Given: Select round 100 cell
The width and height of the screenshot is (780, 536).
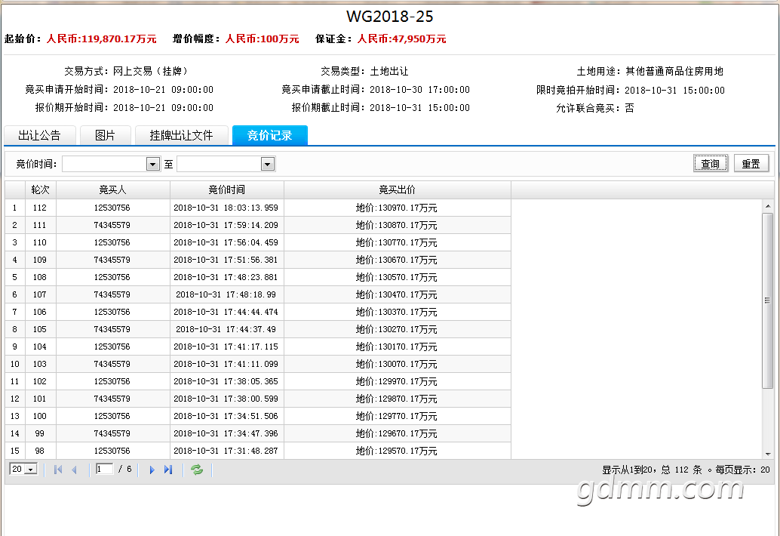Looking at the screenshot, I should click(x=40, y=416).
